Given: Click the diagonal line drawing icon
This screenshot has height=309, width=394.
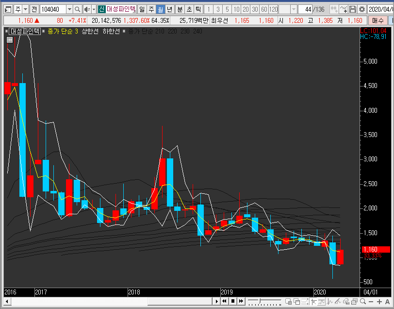Looking at the screenshot, I should (x=338, y=301).
